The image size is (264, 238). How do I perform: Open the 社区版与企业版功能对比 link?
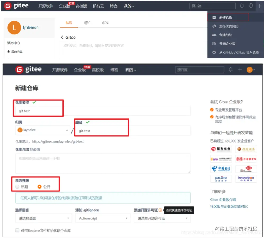[229, 207]
